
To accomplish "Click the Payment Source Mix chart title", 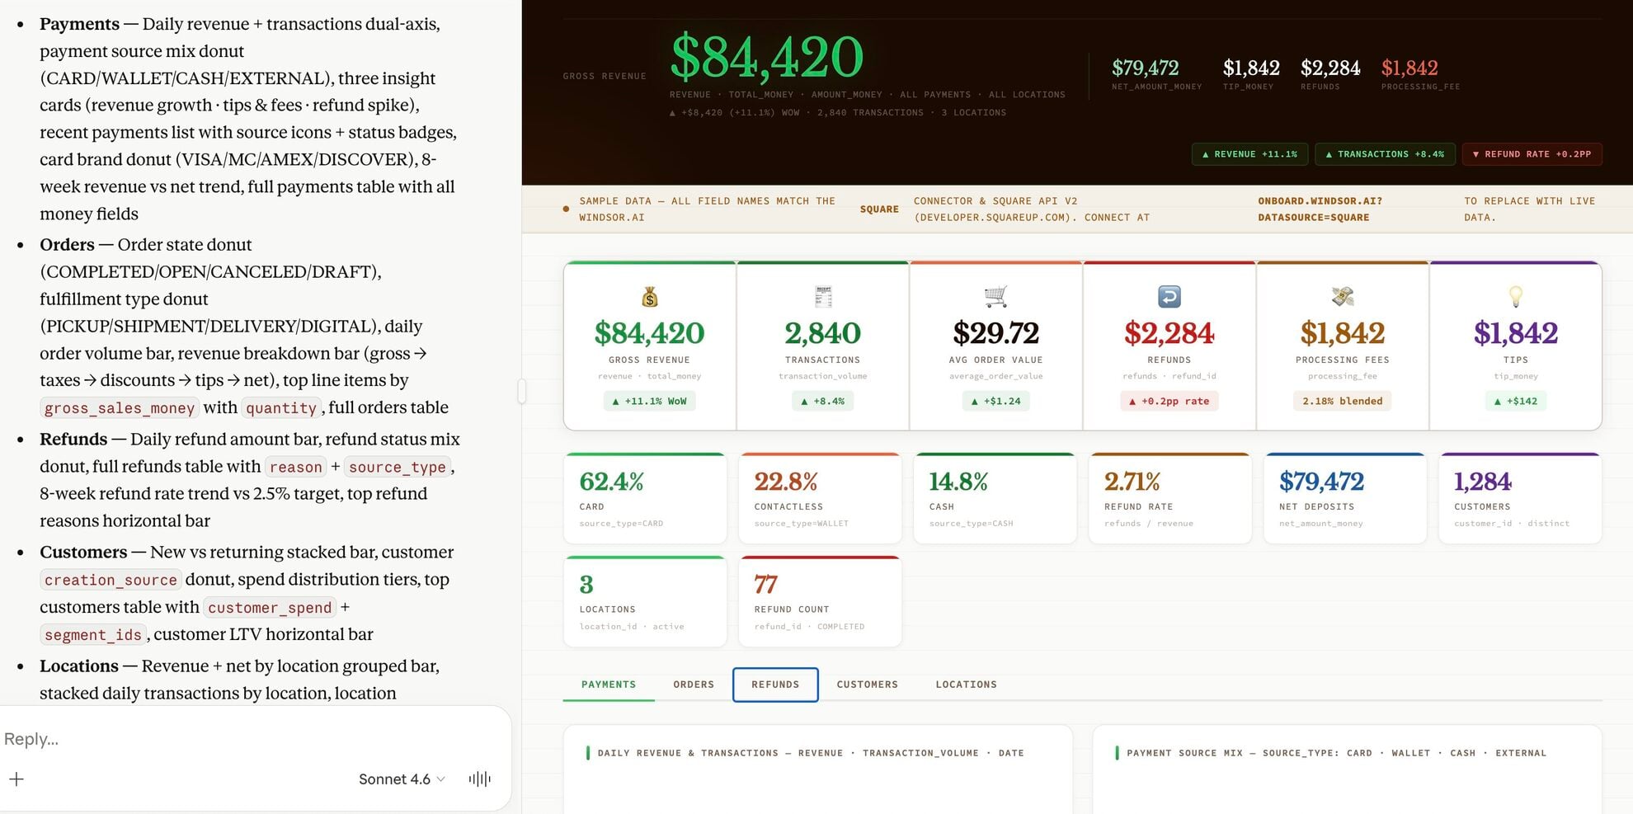I will coord(1336,753).
